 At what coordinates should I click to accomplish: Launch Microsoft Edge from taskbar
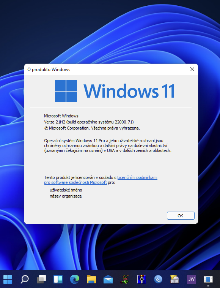click(x=75, y=279)
